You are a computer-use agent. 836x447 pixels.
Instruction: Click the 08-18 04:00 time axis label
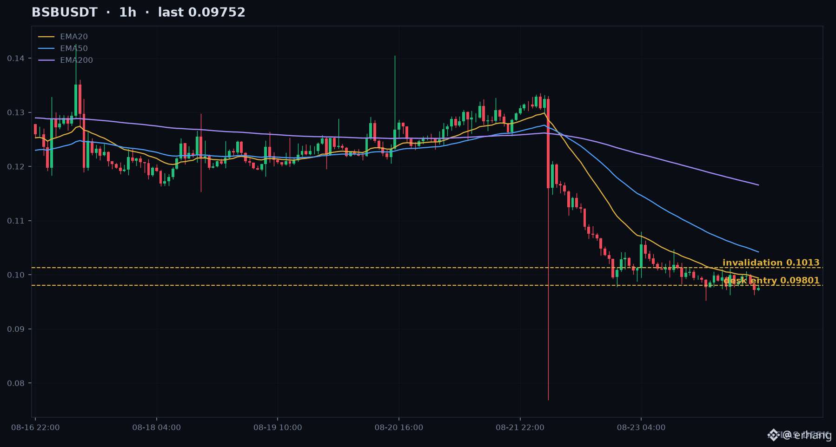click(x=157, y=427)
